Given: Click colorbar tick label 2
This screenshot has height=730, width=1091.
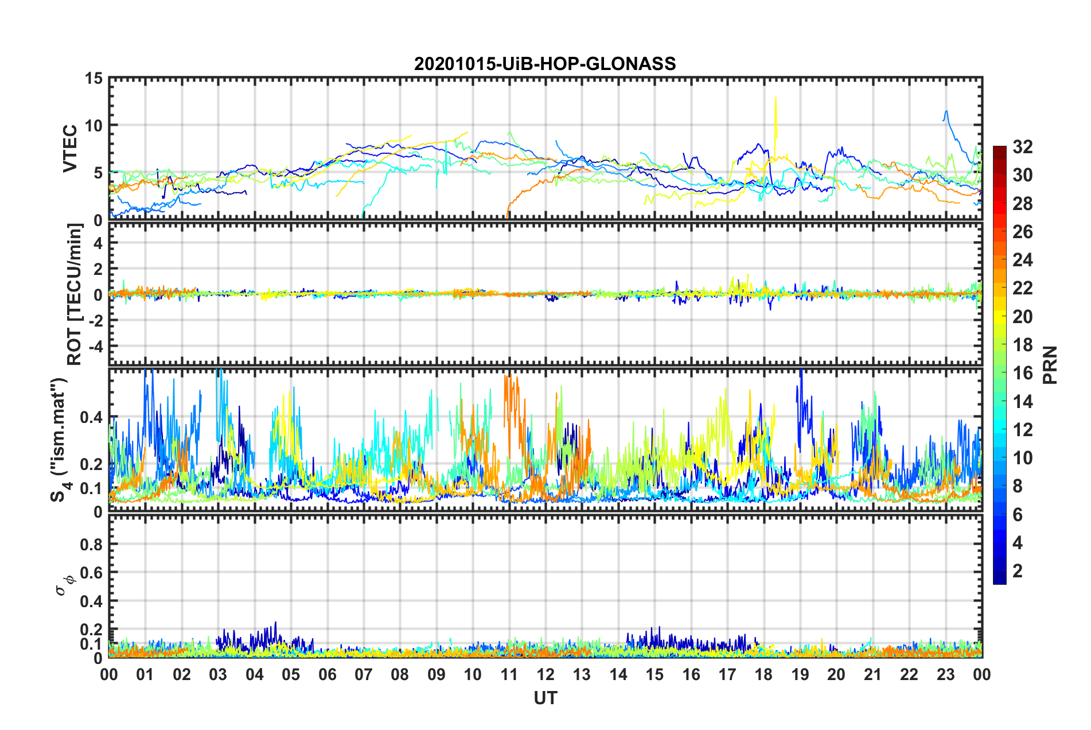Looking at the screenshot, I should point(1018,571).
